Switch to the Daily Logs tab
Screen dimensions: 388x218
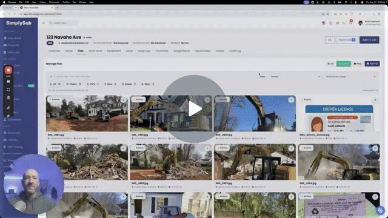[x=144, y=51]
